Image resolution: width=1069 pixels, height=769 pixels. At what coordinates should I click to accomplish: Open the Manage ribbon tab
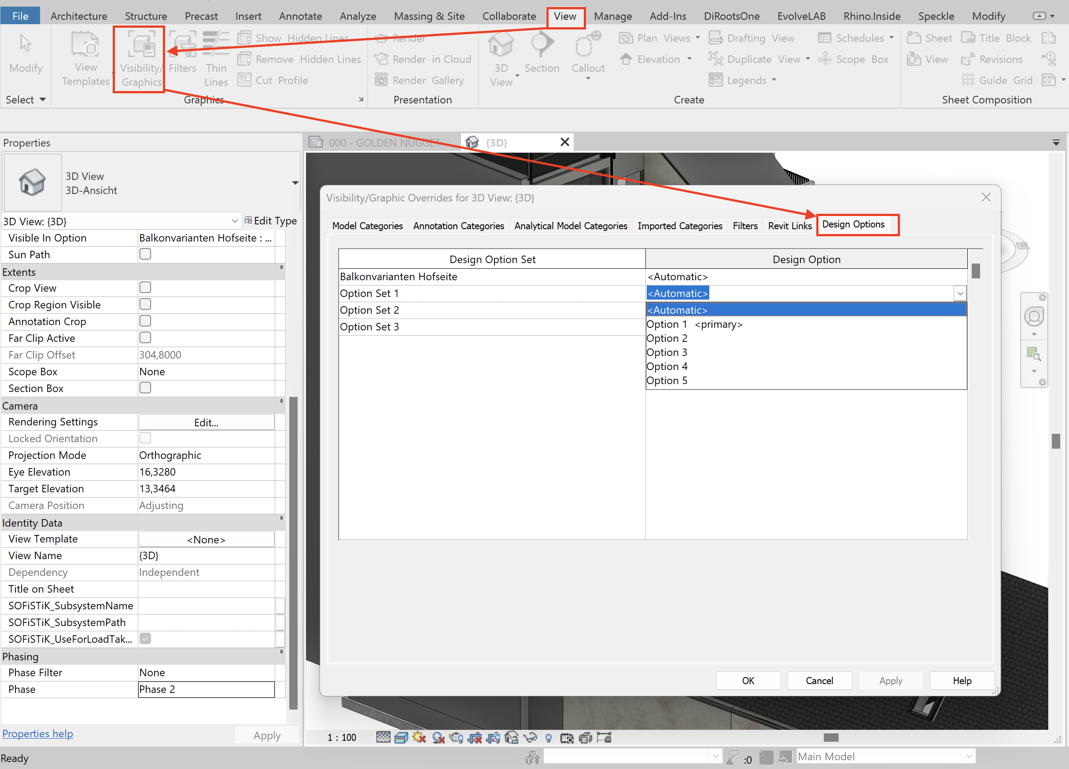coord(612,16)
